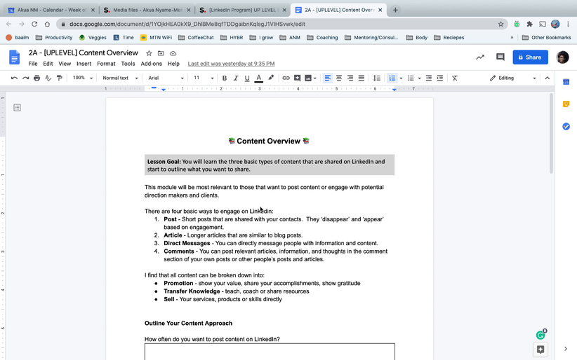Open the Edit menu
The width and height of the screenshot is (577, 360).
tap(48, 64)
